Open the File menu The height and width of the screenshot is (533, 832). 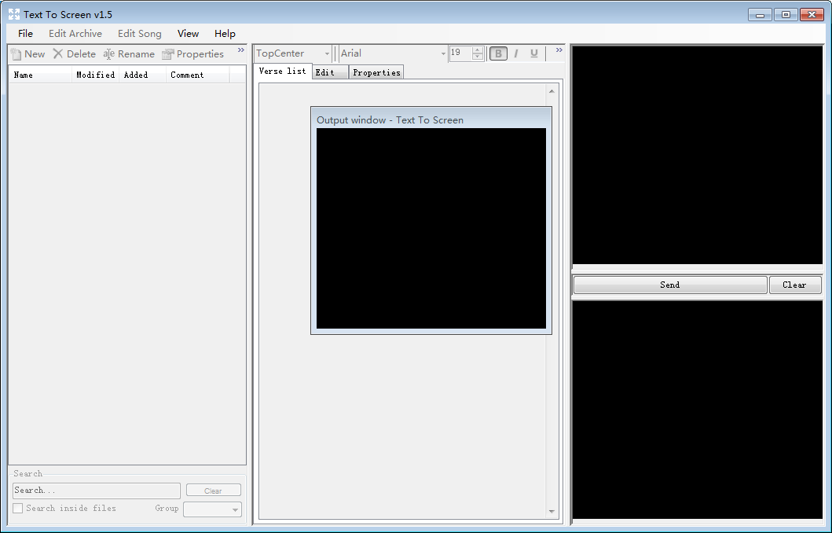tap(25, 34)
